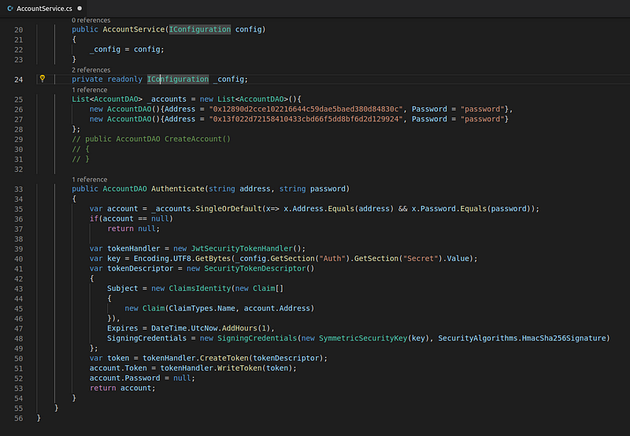Place the cursor on JwtSecurityTokenHandler on line 39
Image resolution: width=630 pixels, height=436 pixels.
point(242,248)
